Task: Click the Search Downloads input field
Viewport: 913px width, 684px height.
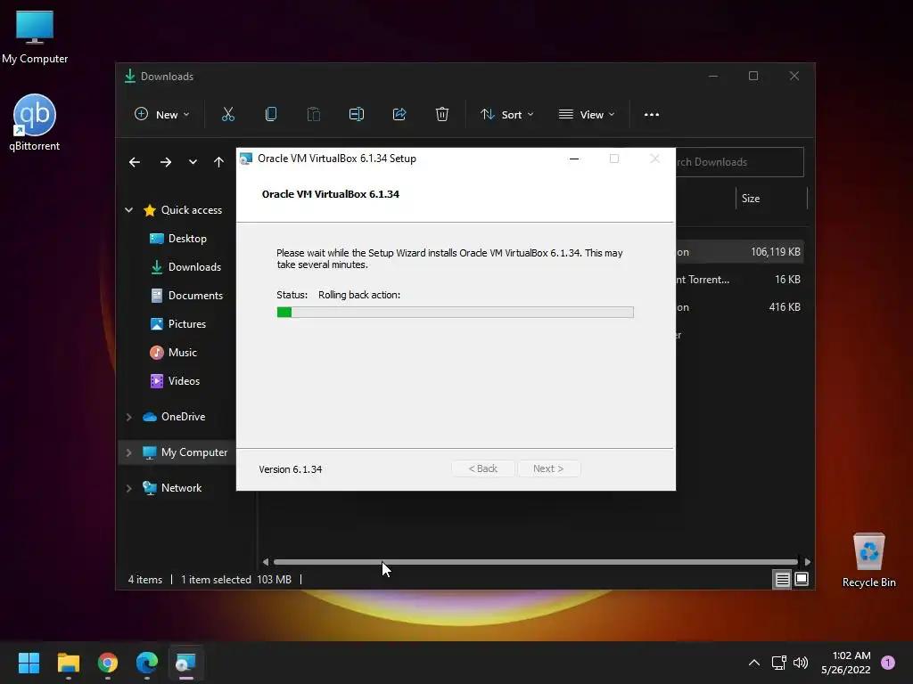Action: (x=739, y=162)
